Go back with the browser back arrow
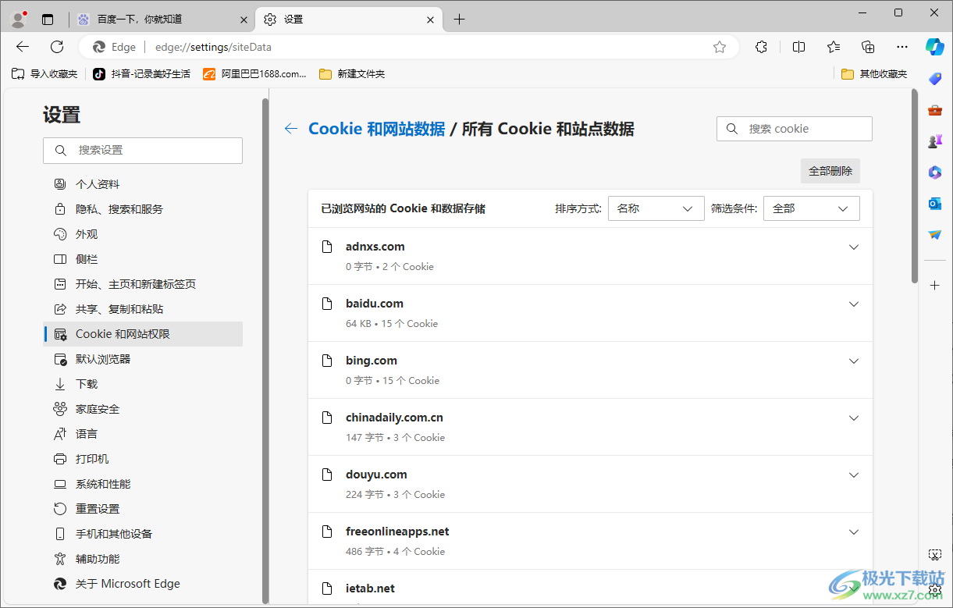The height and width of the screenshot is (608, 953). (23, 47)
